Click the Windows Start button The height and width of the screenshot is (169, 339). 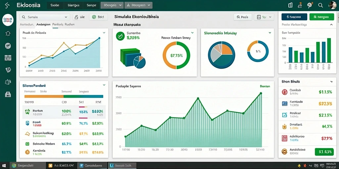[4, 166]
